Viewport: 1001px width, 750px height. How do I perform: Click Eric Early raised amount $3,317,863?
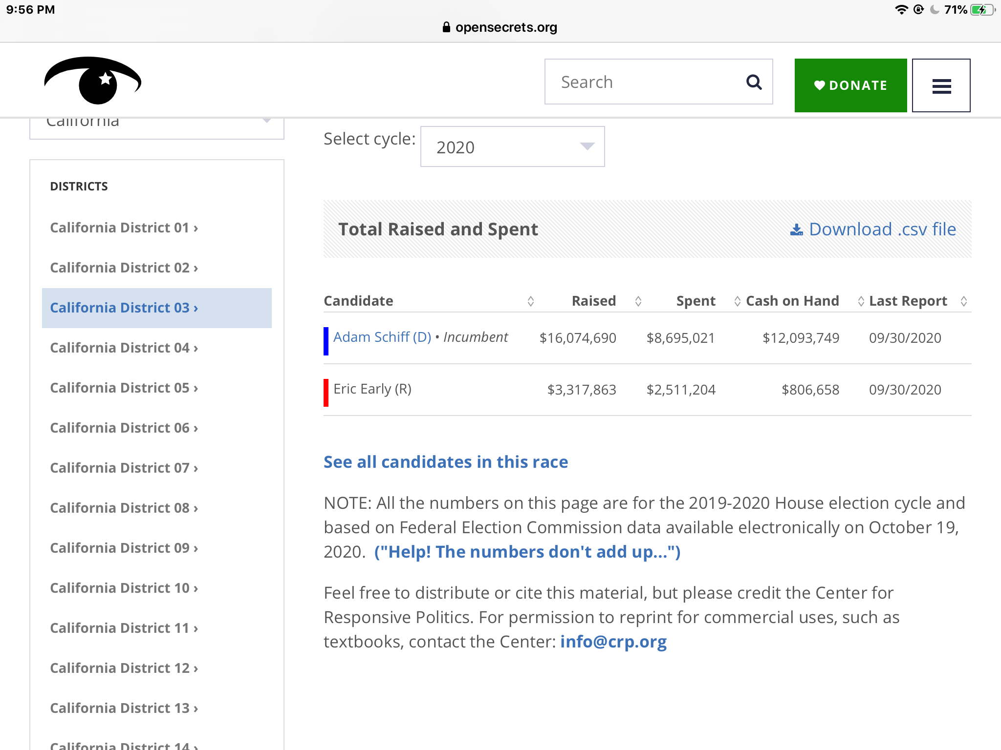point(582,390)
